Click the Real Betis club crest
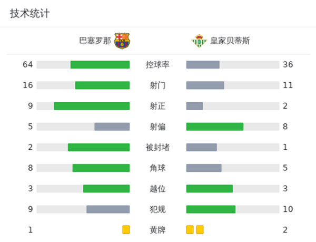Image resolution: width=316 pixels, height=242 pixels. click(x=199, y=41)
